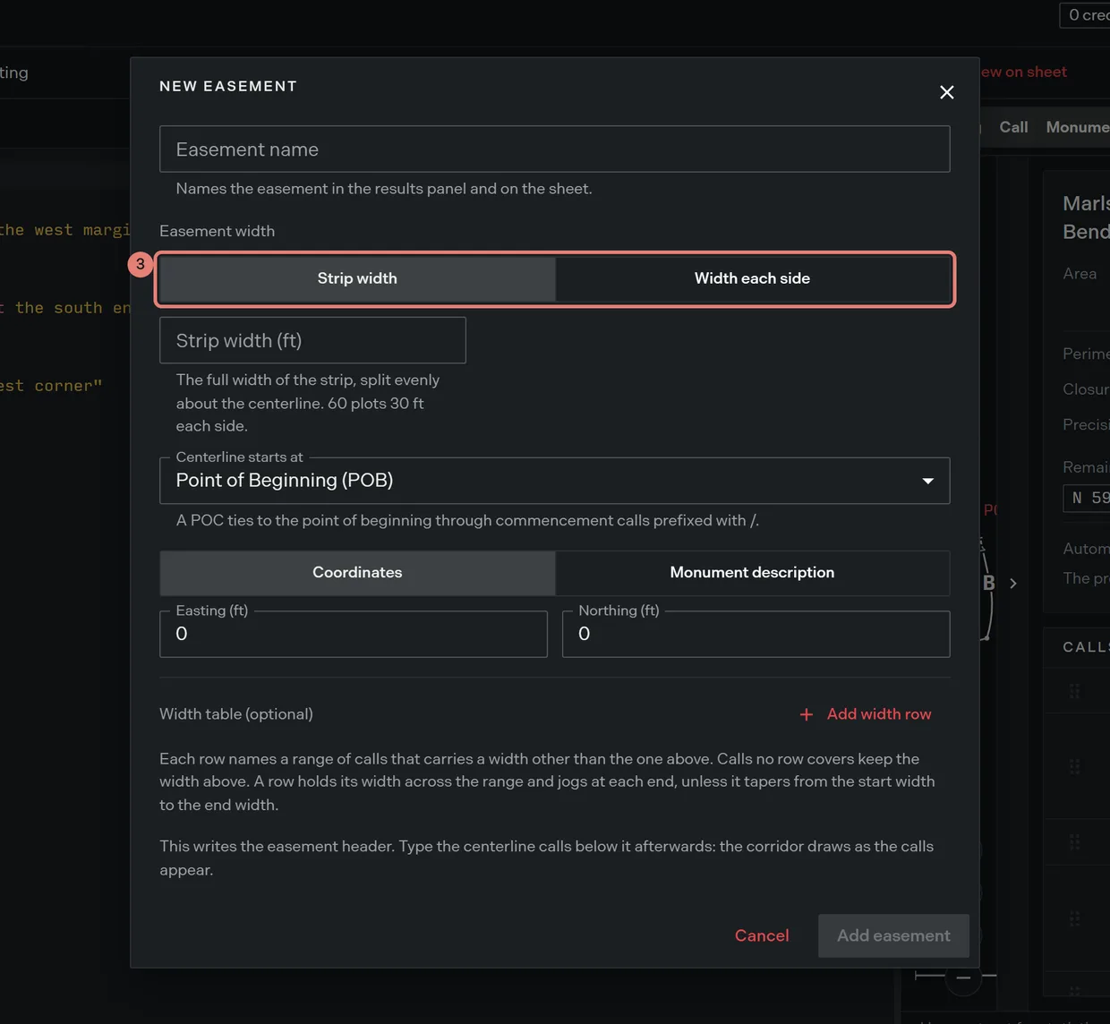Click 'Names the easement in the results panel' hint

(x=383, y=189)
